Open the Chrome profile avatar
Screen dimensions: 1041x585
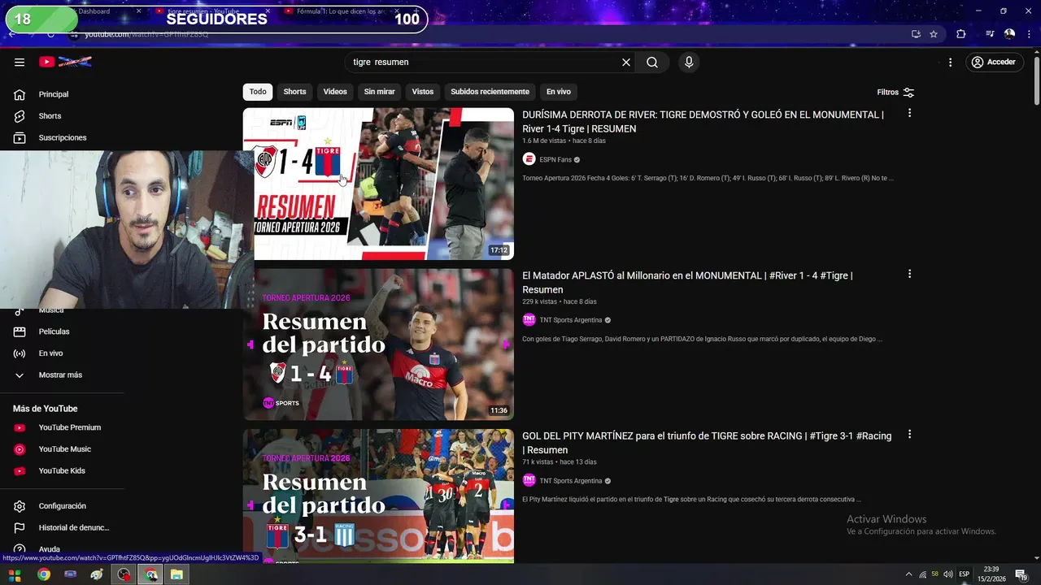(x=1009, y=34)
